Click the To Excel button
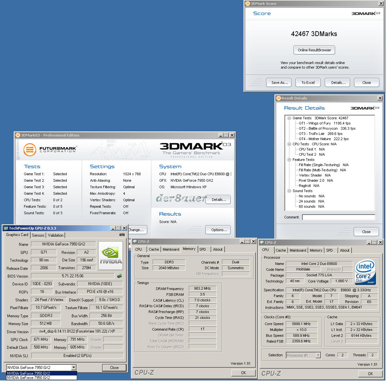This screenshot has height=381, width=386. tap(308, 83)
